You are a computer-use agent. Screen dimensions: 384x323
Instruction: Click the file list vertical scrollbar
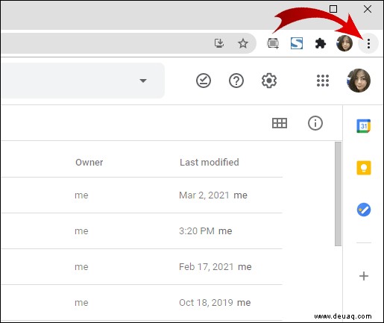[338, 194]
